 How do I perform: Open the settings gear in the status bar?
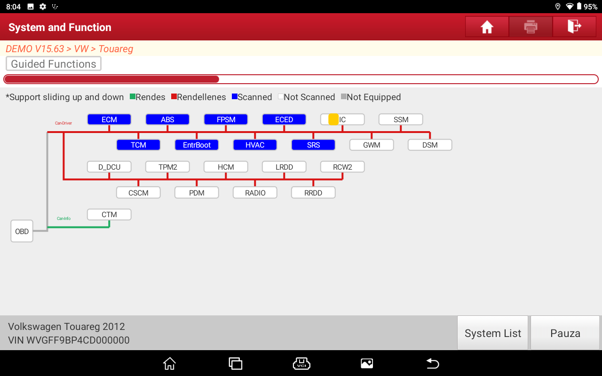43,7
